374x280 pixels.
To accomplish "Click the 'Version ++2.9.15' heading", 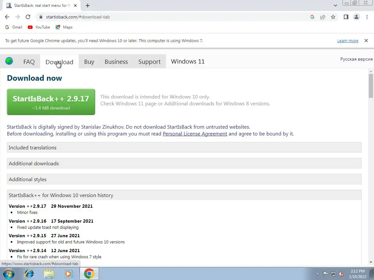I will click(x=27, y=236).
